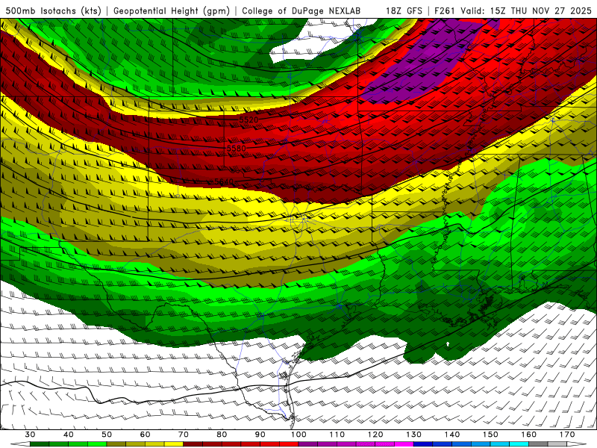The width and height of the screenshot is (597, 448).
Task: Click the 60 value on the color scale
Action: click(x=146, y=435)
